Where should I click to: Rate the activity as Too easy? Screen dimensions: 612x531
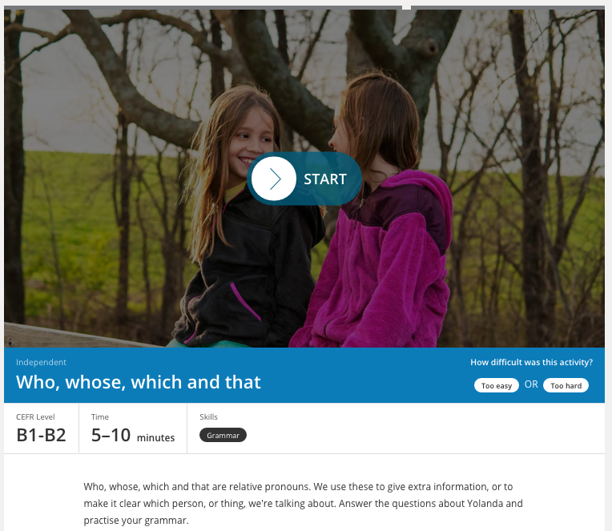coord(496,385)
